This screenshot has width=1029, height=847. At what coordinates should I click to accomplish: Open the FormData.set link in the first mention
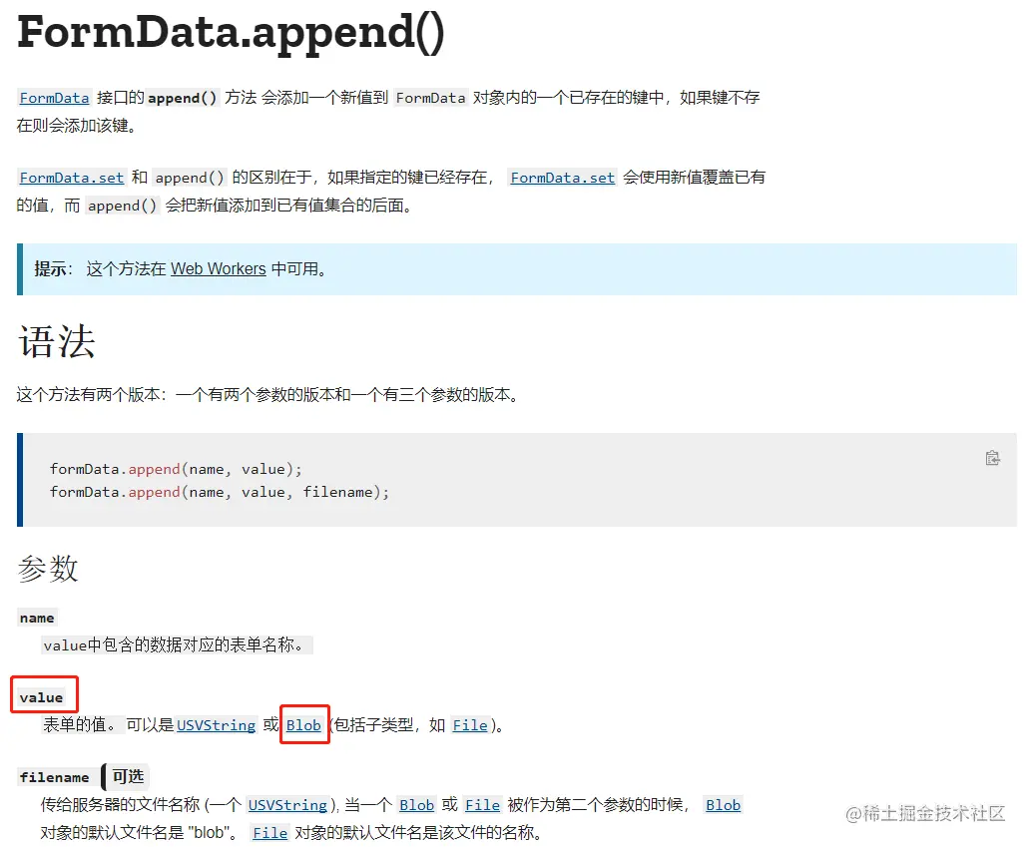pos(71,177)
